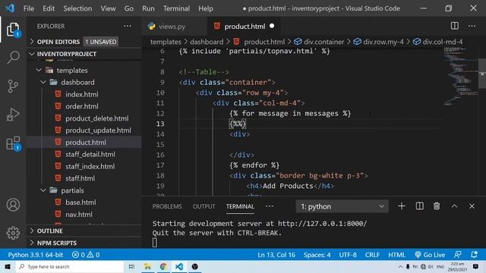Open the Help menu
Image resolution: width=486 pixels, height=273 pixels.
(206, 8)
